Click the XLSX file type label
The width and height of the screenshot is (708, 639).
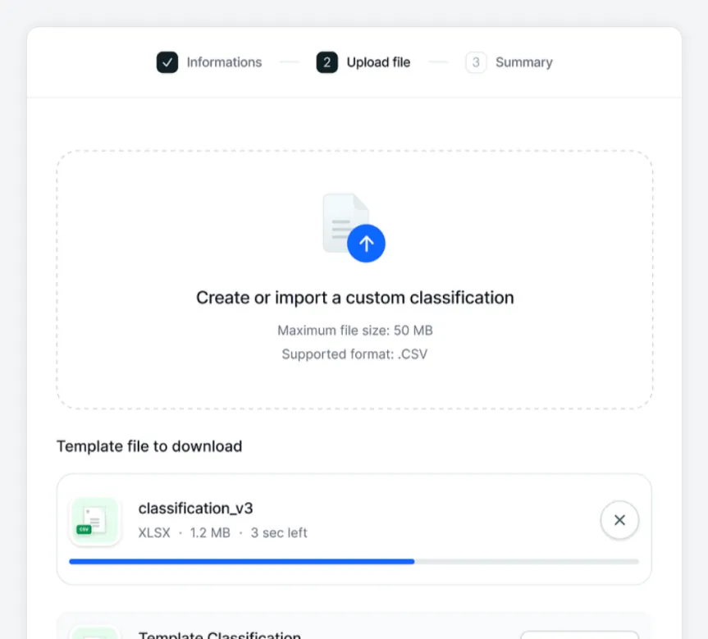coord(154,533)
